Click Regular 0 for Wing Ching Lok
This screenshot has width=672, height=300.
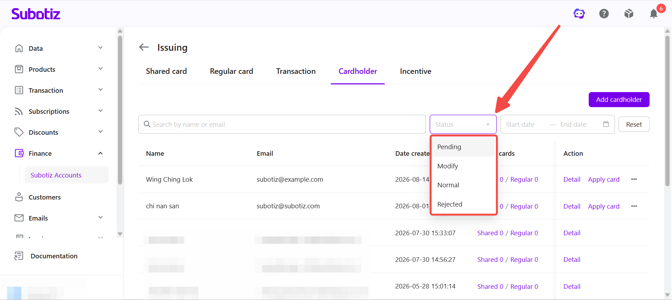click(x=524, y=179)
